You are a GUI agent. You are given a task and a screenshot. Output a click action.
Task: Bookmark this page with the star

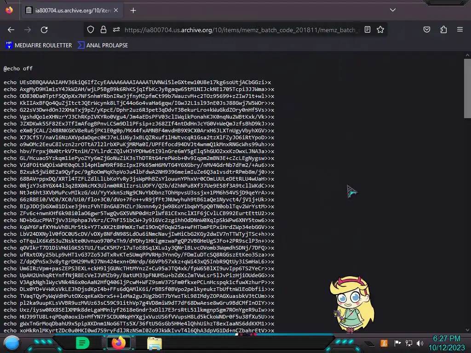[380, 29]
